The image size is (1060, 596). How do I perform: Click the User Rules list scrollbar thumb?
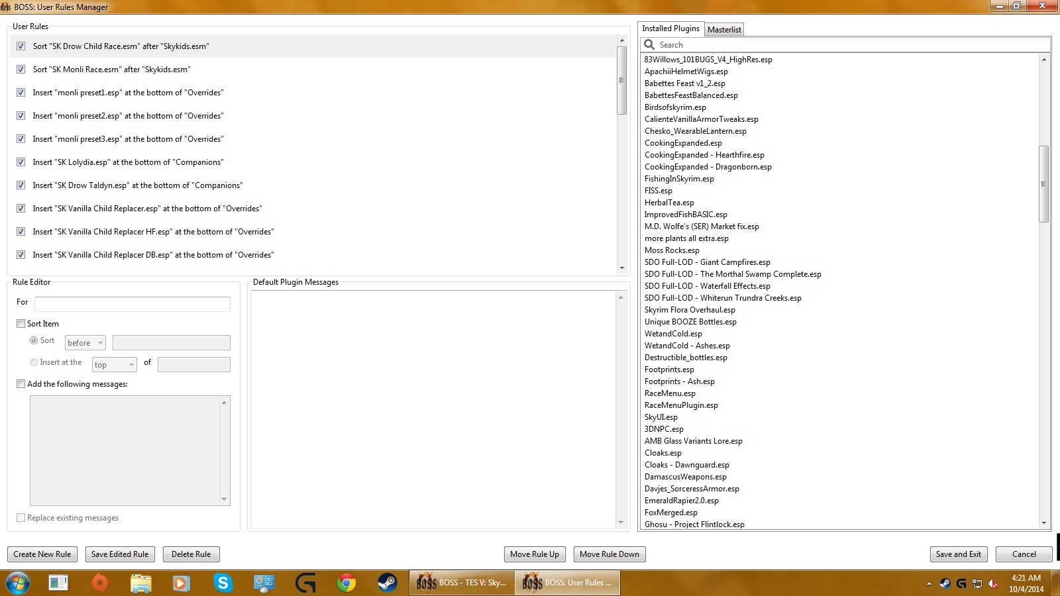[621, 81]
